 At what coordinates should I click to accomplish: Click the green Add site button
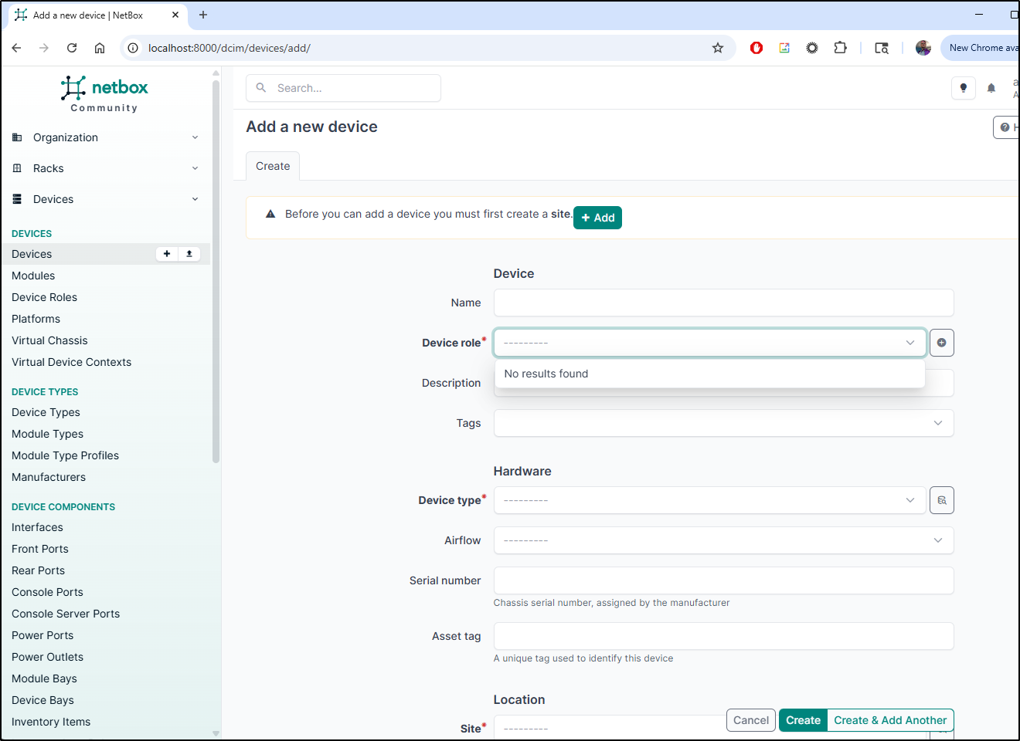(597, 218)
